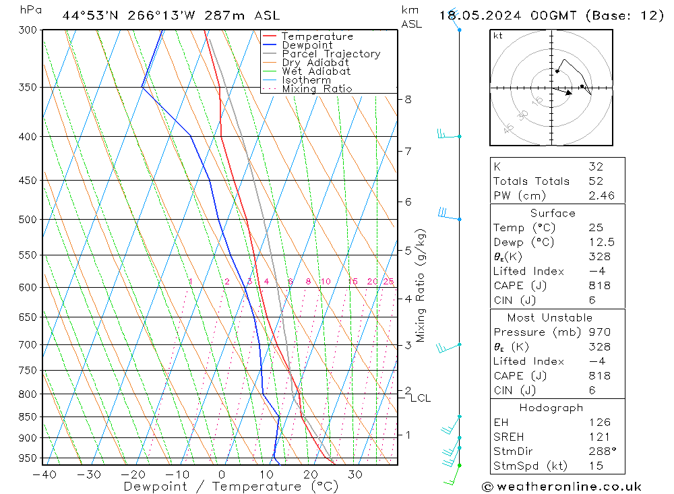Click the Wet Adiabat legend label
The width and height of the screenshot is (674, 494).
[316, 71]
